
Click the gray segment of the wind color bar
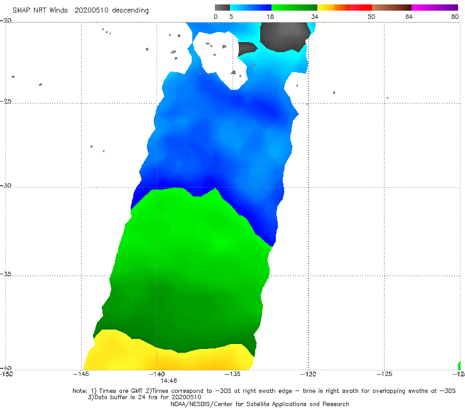[x=222, y=8]
